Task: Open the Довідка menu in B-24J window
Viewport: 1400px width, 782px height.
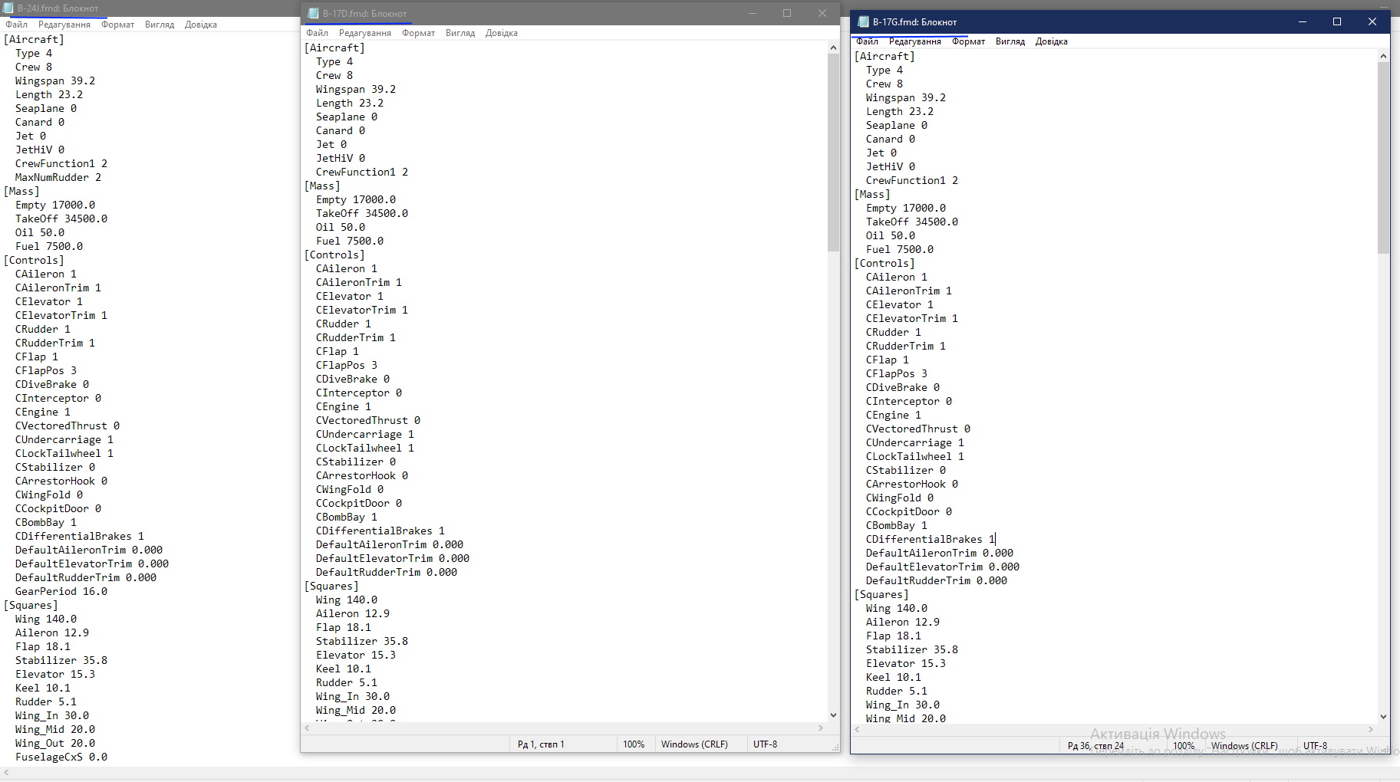Action: (200, 25)
